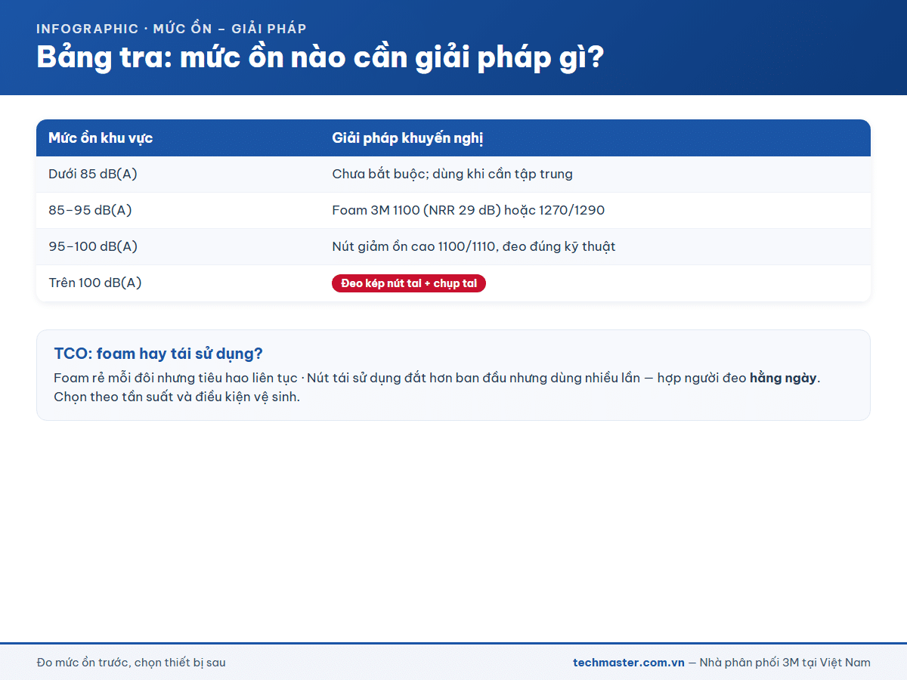The width and height of the screenshot is (907, 680).
Task: Click the '85–95 dB(A)' cell
Action: tap(178, 211)
